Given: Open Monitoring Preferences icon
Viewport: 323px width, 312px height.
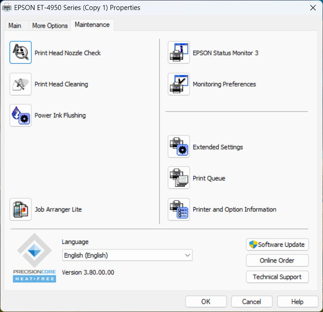Looking at the screenshot, I should pos(179,84).
